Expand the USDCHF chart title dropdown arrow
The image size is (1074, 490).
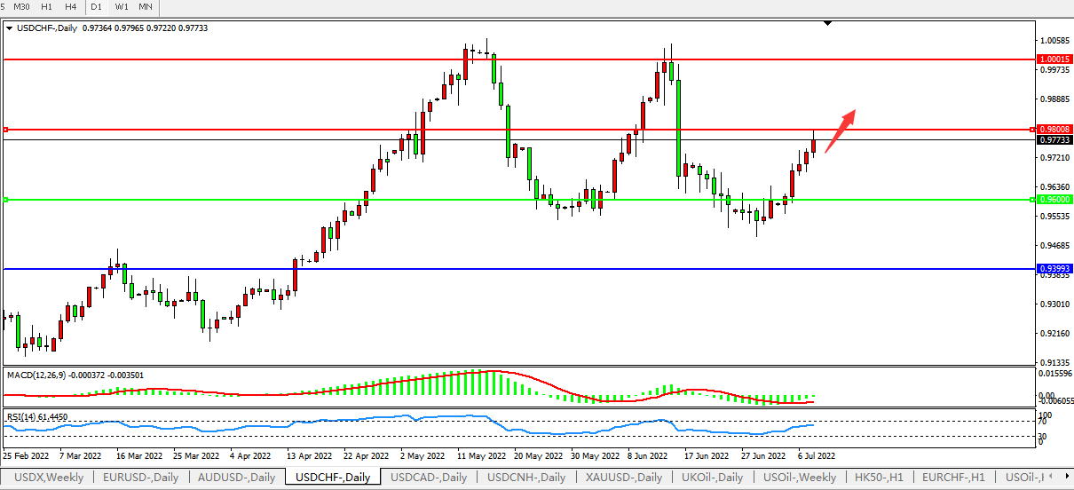[9, 28]
